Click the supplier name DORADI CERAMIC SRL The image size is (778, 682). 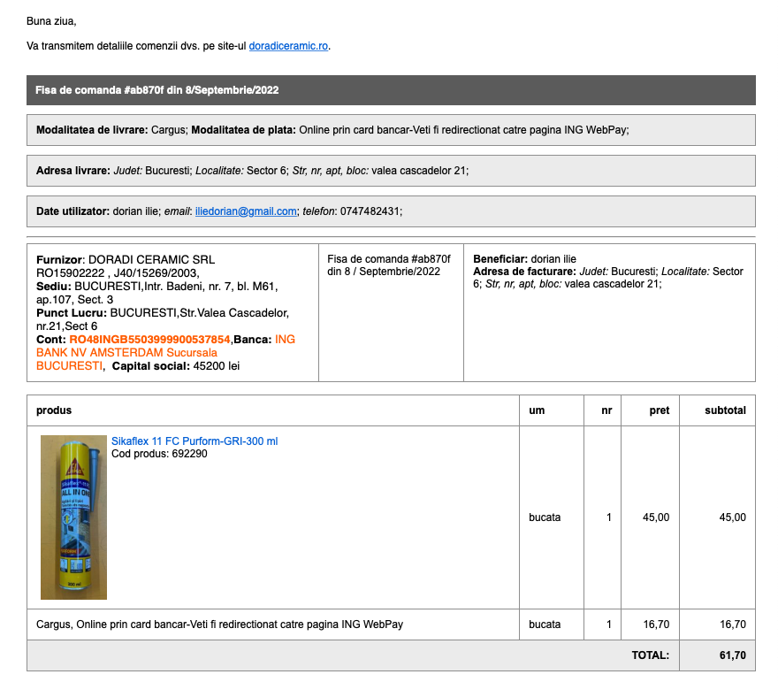coord(151,260)
